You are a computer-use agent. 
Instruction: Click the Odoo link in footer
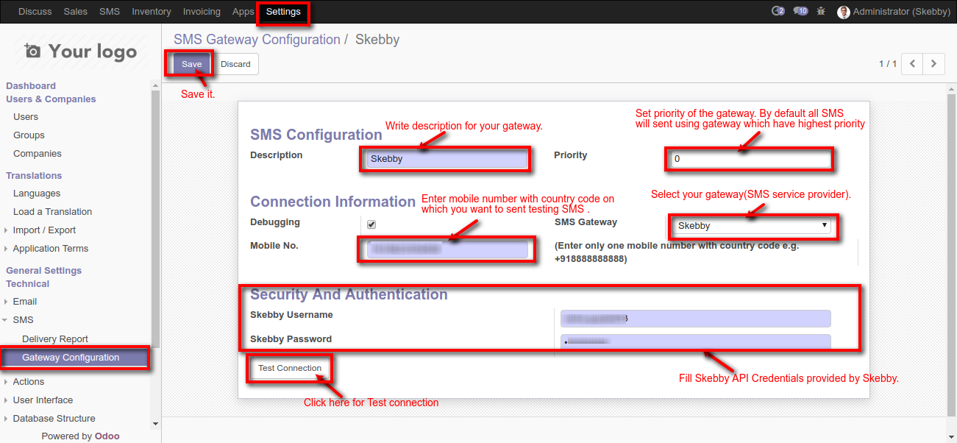pos(107,436)
